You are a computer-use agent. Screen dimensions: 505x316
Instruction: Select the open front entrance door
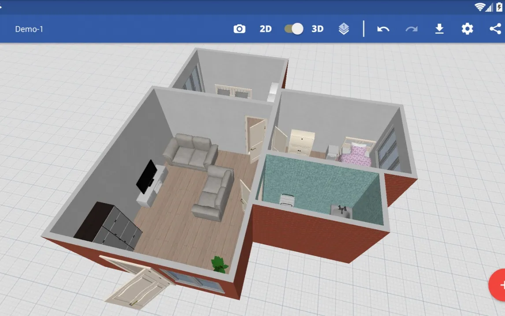pyautogui.click(x=136, y=286)
